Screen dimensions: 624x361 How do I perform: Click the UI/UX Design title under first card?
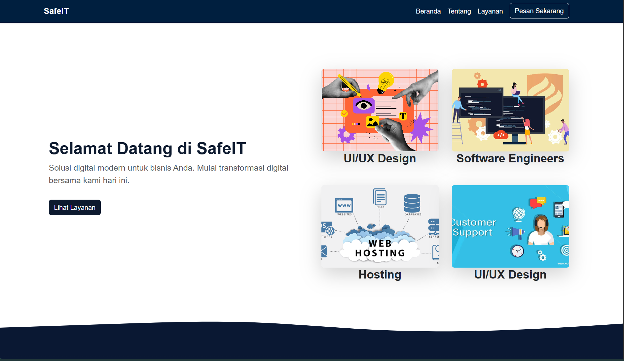380,158
